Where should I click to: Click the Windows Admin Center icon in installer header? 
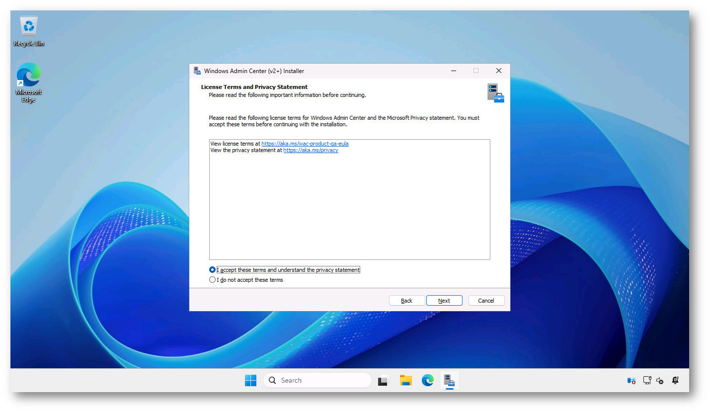[x=496, y=92]
